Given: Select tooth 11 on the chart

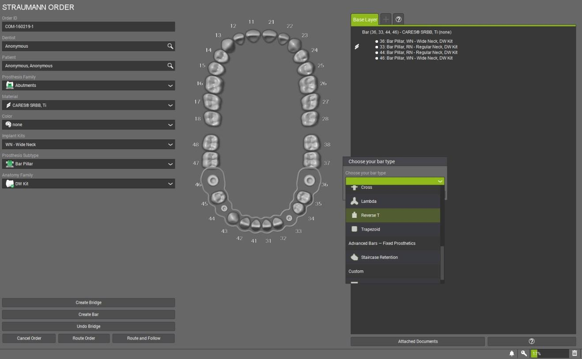Looking at the screenshot, I should (x=253, y=36).
